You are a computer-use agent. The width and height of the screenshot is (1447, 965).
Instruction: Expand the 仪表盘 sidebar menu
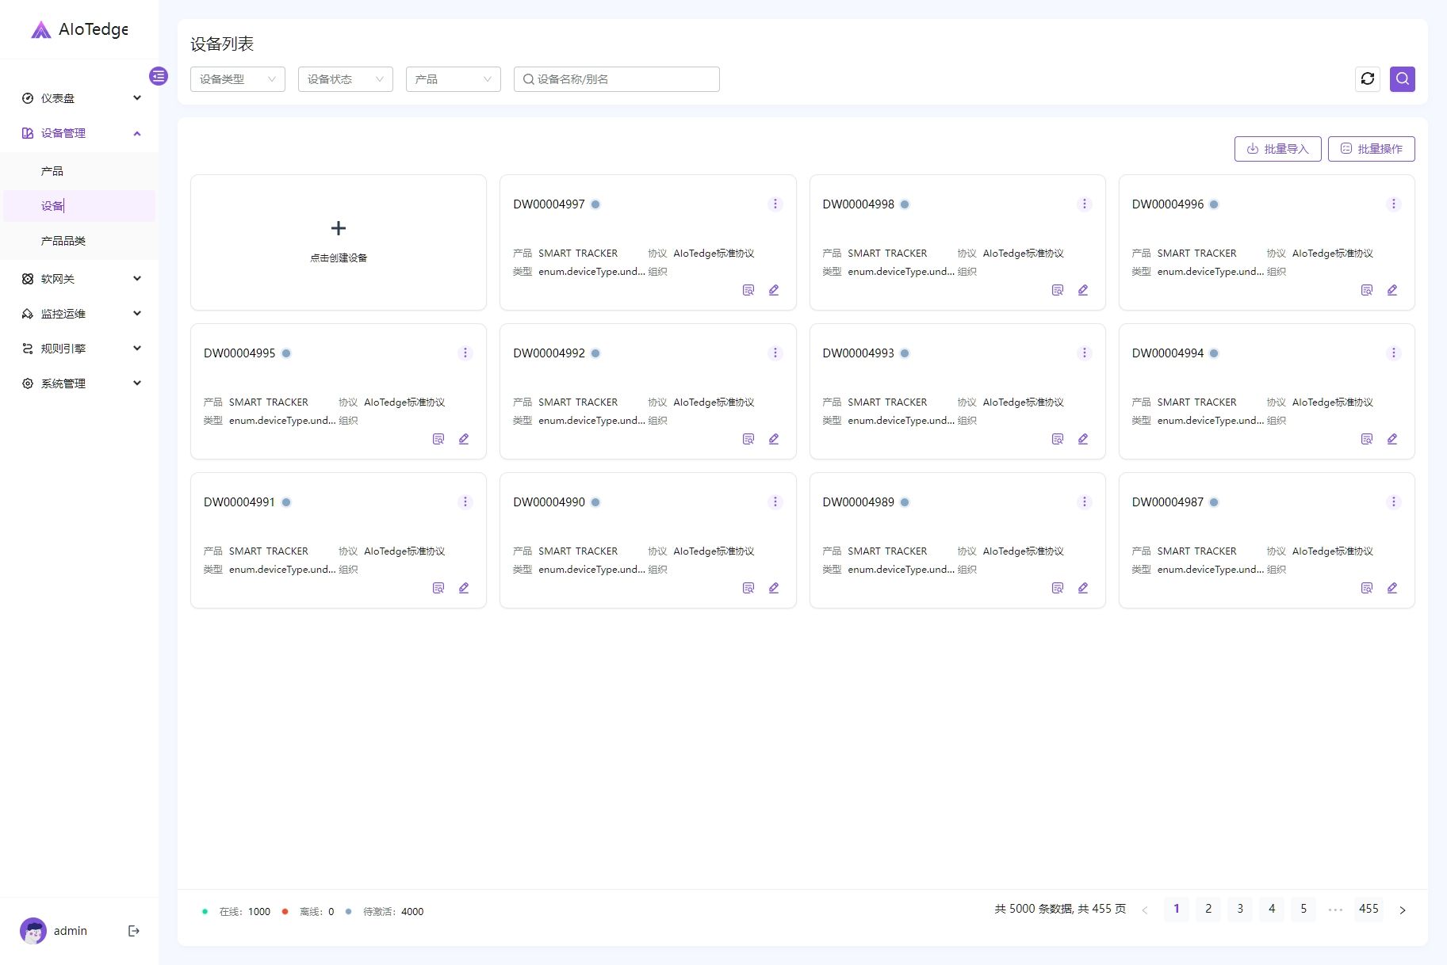79,98
